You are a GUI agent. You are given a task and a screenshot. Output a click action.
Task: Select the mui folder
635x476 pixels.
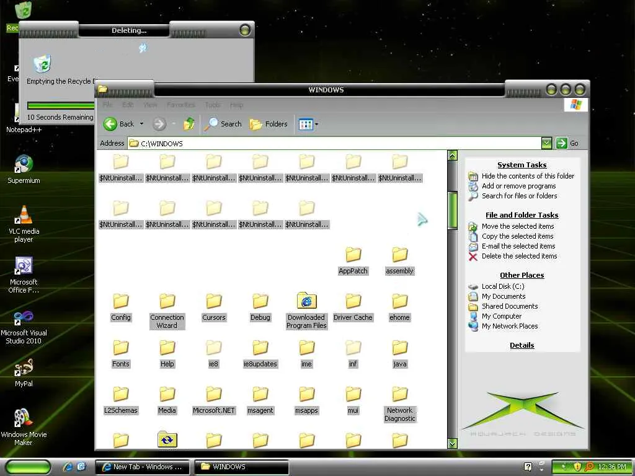point(353,401)
